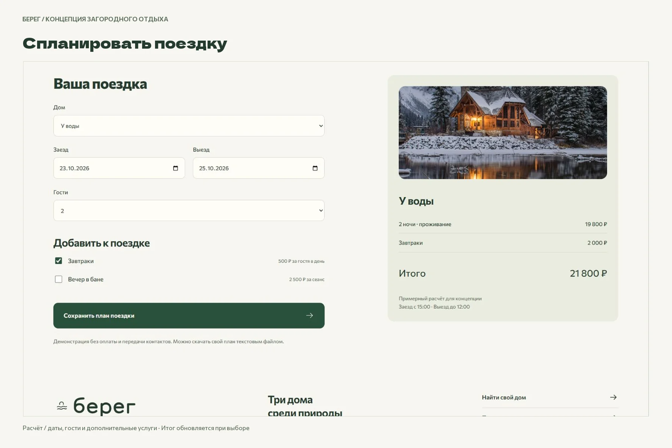Viewport: 672px width, 448px height.
Task: Click the chevron of the Дом selector
Action: point(321,126)
